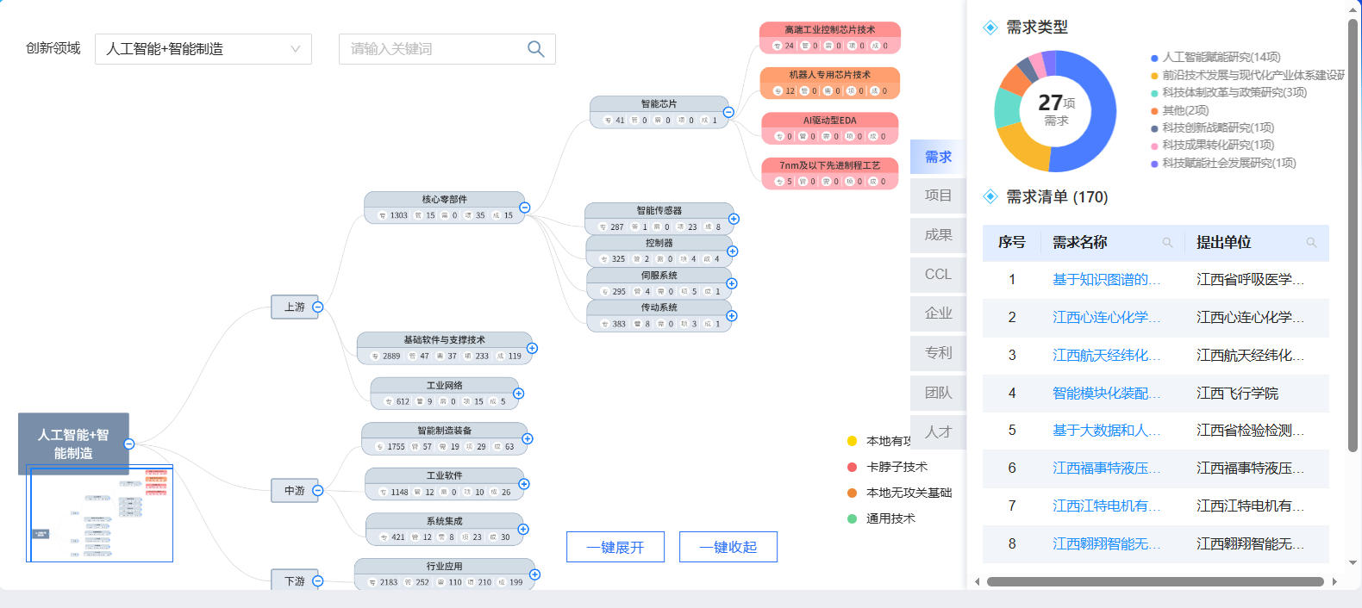Expand the 智能传感器 node plus icon
The width and height of the screenshot is (1362, 608).
point(734,219)
